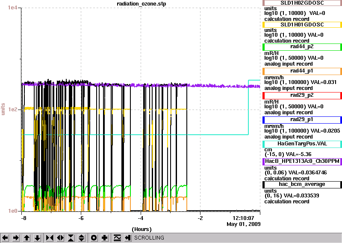Pan the chart right with the right arrow
The width and height of the screenshot is (342, 243).
(x=16, y=238)
